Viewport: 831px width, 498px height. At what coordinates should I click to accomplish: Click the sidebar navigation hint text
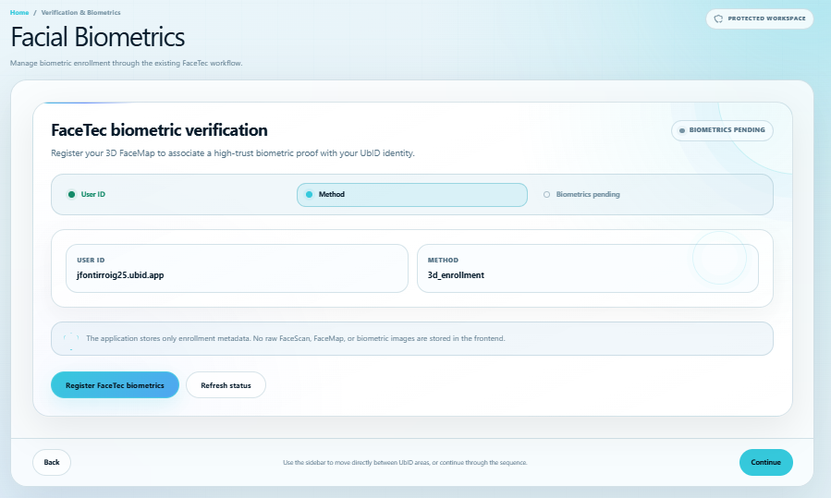click(x=405, y=463)
